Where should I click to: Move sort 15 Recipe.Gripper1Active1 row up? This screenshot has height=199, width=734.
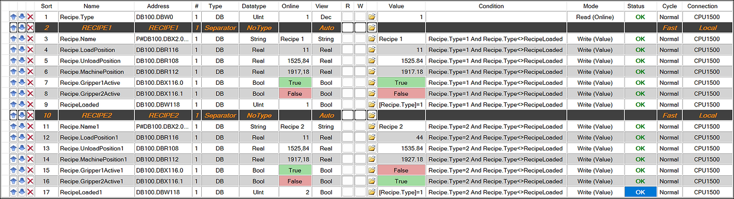(x=13, y=170)
